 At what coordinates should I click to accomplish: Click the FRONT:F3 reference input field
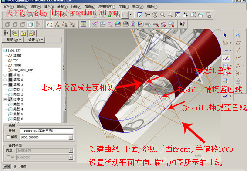[47, 131]
